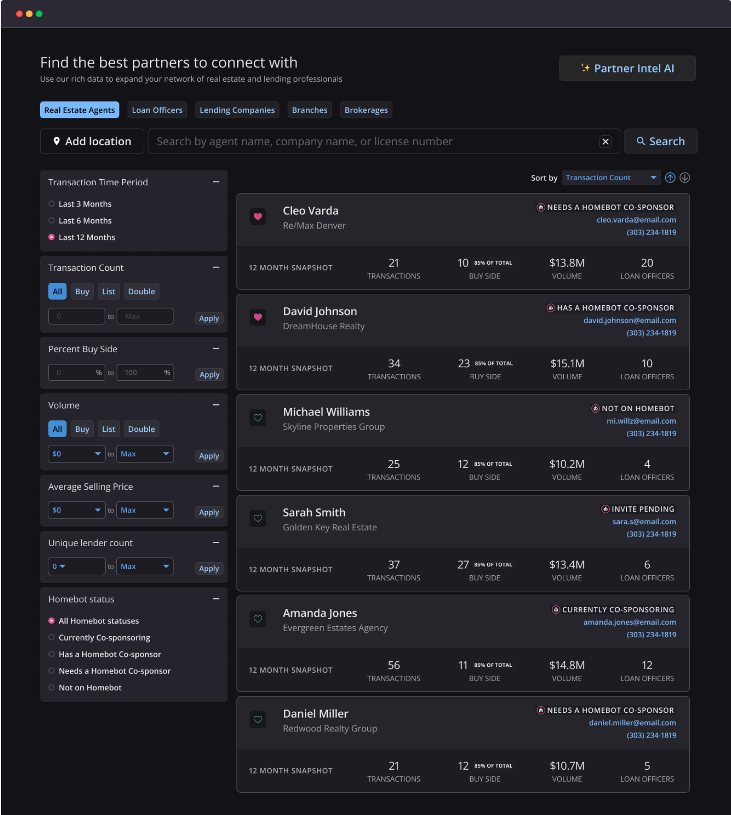731x815 pixels.
Task: Focus the agent name search field
Action: tap(373, 141)
